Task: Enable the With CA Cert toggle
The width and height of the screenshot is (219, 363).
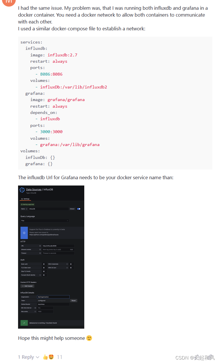Action: point(71,268)
